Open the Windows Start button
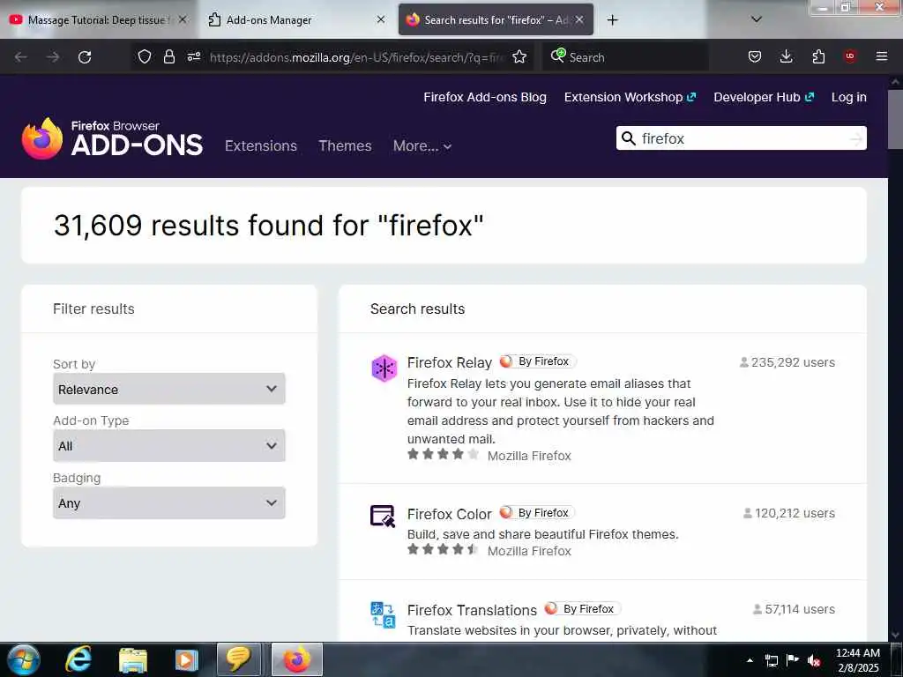The image size is (903, 677). click(x=24, y=659)
